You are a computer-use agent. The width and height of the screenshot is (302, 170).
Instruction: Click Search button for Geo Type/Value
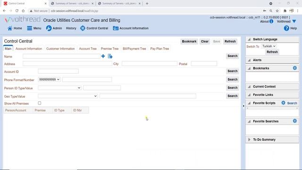point(233,96)
